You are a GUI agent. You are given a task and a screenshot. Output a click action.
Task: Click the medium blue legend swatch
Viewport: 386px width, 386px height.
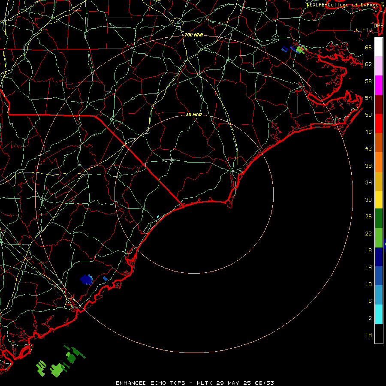tap(379, 276)
